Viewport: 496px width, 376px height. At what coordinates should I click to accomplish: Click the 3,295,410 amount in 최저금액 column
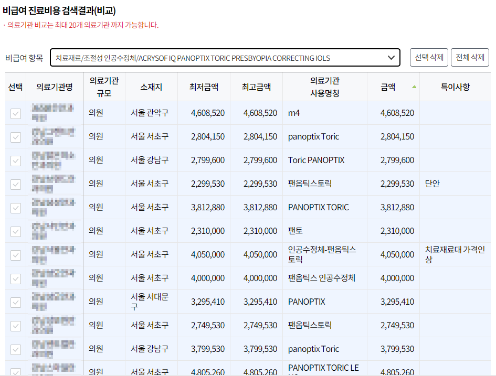tap(207, 302)
